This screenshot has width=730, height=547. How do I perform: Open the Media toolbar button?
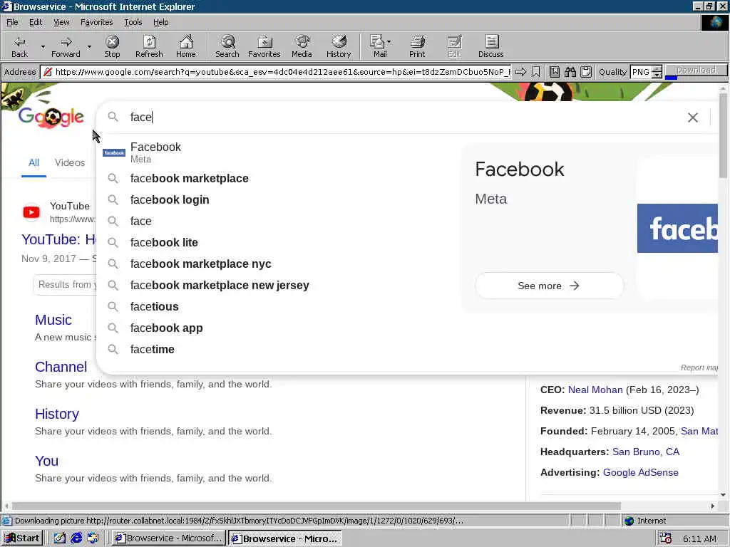point(302,46)
